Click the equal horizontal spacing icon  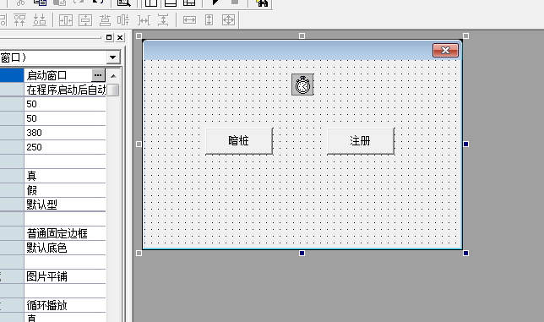pyautogui.click(x=144, y=20)
